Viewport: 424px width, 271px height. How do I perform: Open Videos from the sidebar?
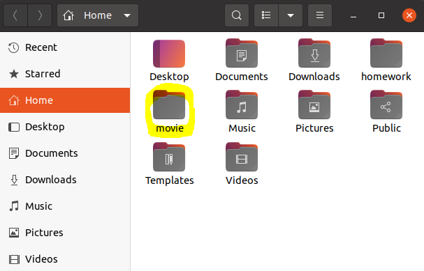[65, 259]
